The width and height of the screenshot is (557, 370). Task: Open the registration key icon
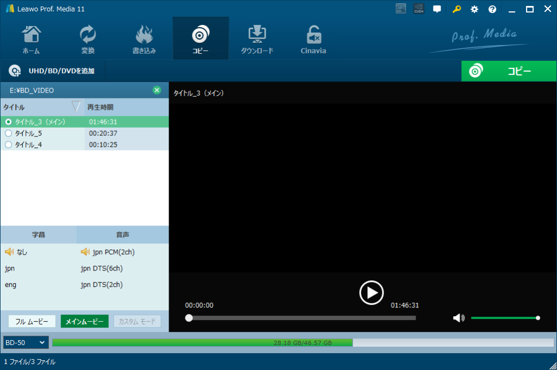coord(456,9)
